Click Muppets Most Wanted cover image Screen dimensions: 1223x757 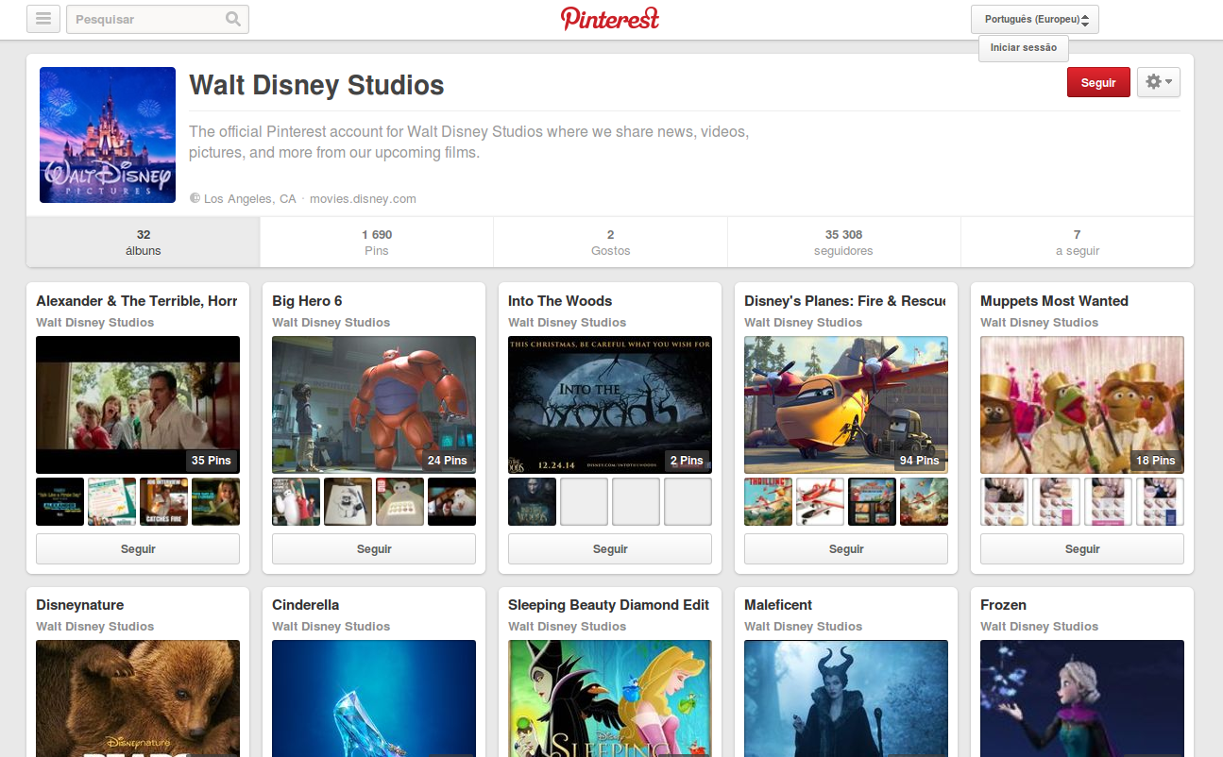tap(1082, 405)
